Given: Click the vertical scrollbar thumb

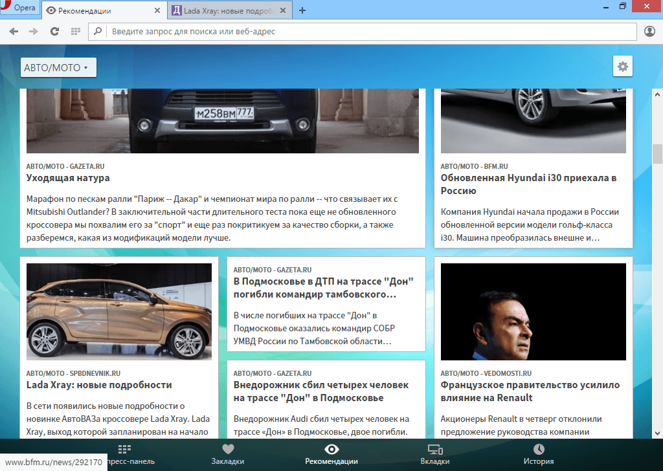Looking at the screenshot, I should pos(657,154).
